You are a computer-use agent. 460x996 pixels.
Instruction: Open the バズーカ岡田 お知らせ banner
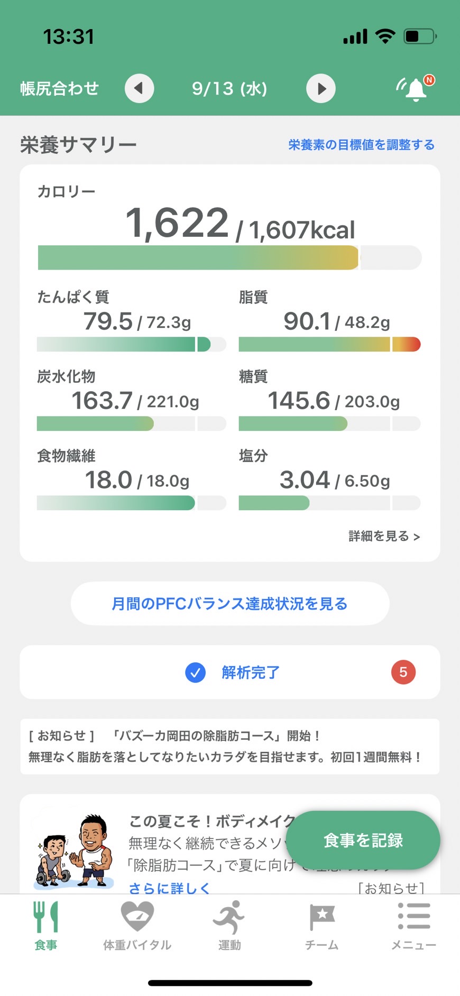[x=230, y=746]
